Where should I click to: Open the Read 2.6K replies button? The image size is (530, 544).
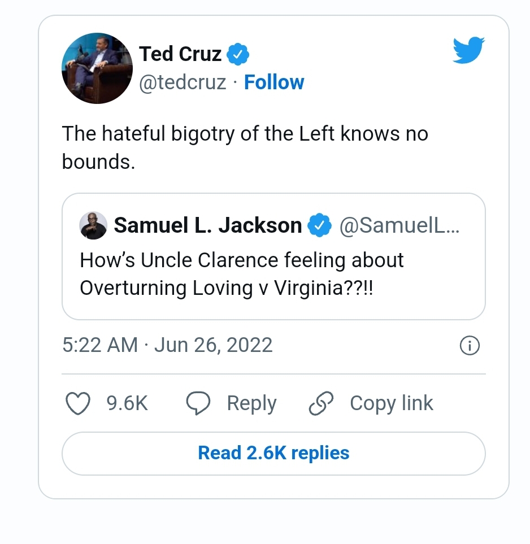[x=273, y=453]
